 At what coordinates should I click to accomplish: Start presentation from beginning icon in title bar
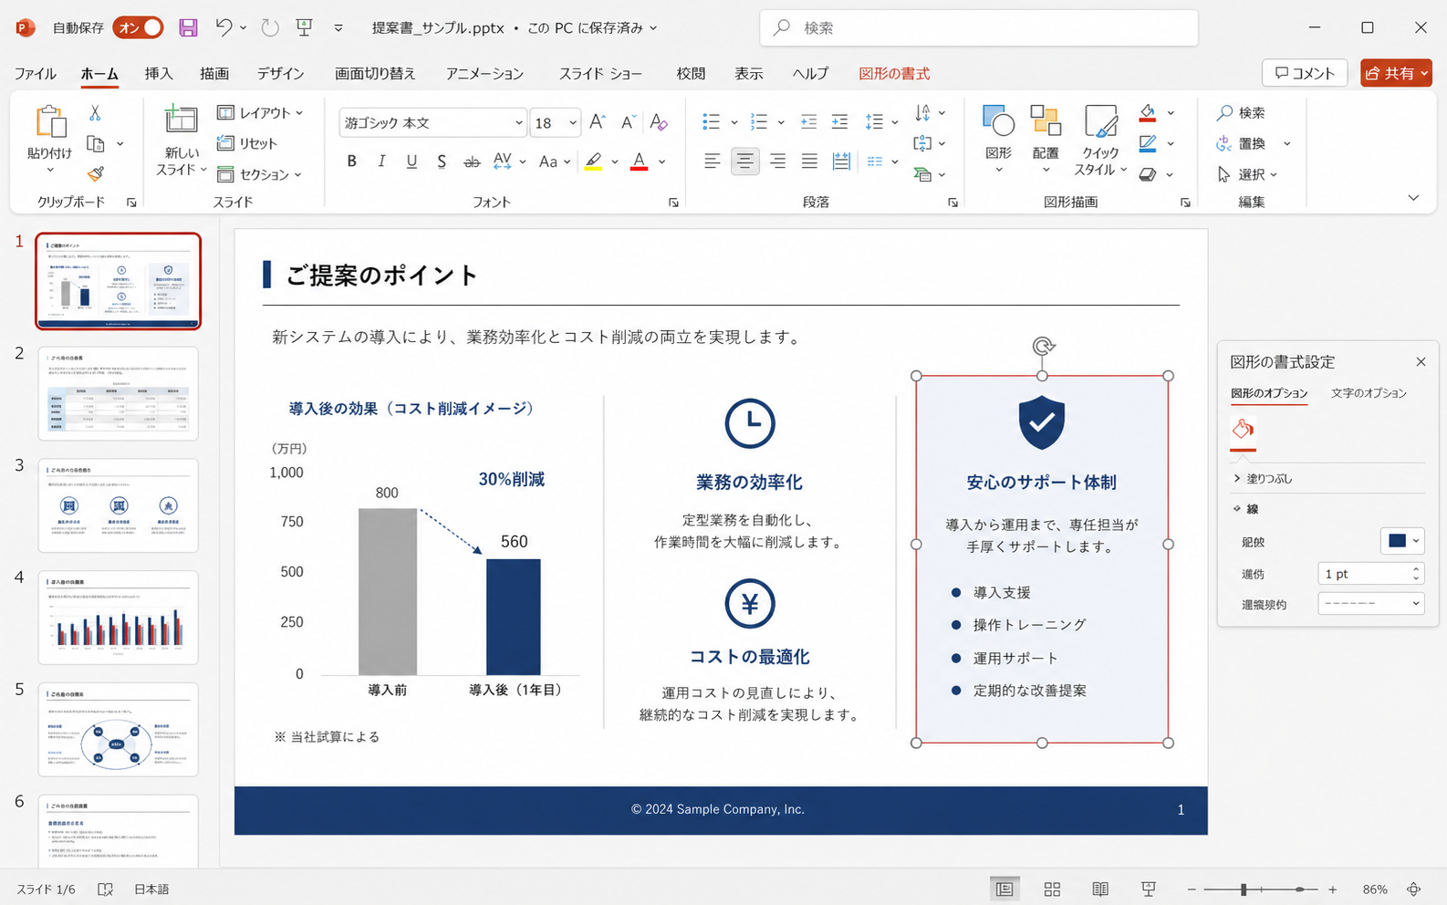305,27
